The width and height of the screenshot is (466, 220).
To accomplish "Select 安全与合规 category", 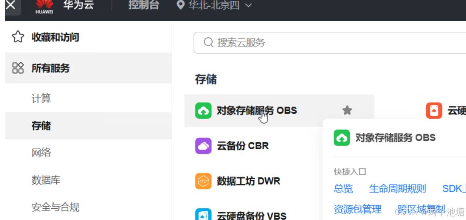I will [x=55, y=207].
